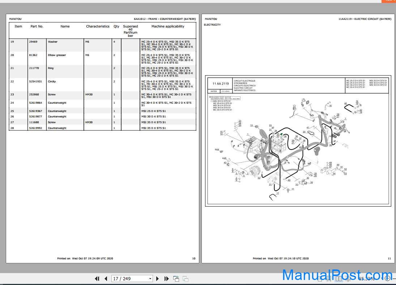Click the 'ELECTRICITY' section label
This screenshot has height=285, width=396.
click(212, 25)
